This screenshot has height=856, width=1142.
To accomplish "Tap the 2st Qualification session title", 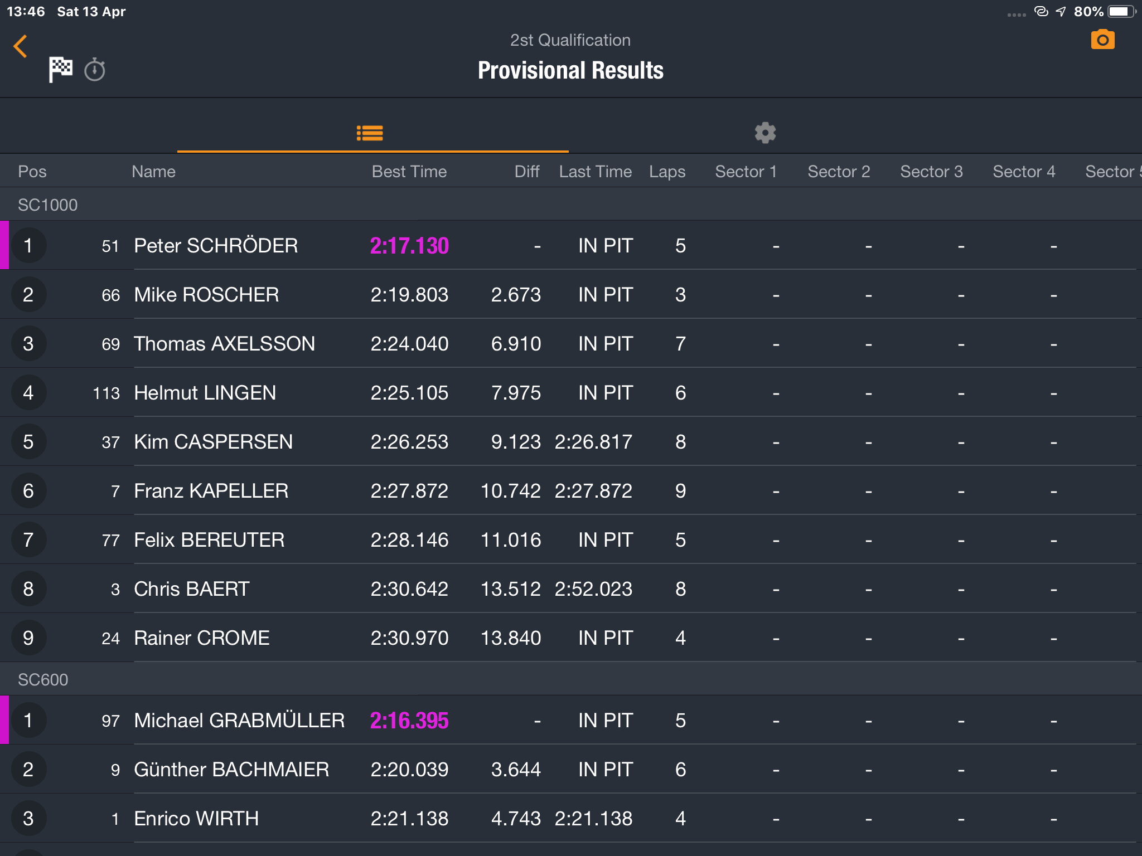I will [570, 40].
